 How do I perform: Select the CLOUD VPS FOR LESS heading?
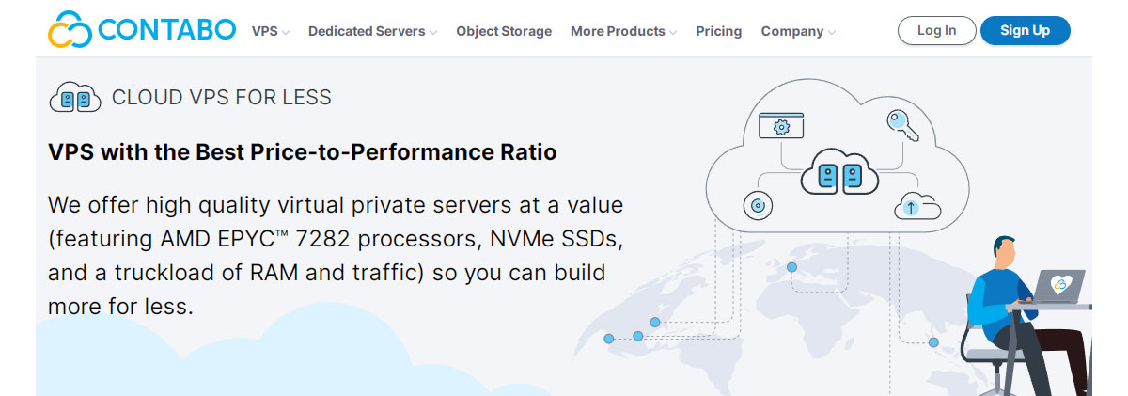[x=221, y=97]
